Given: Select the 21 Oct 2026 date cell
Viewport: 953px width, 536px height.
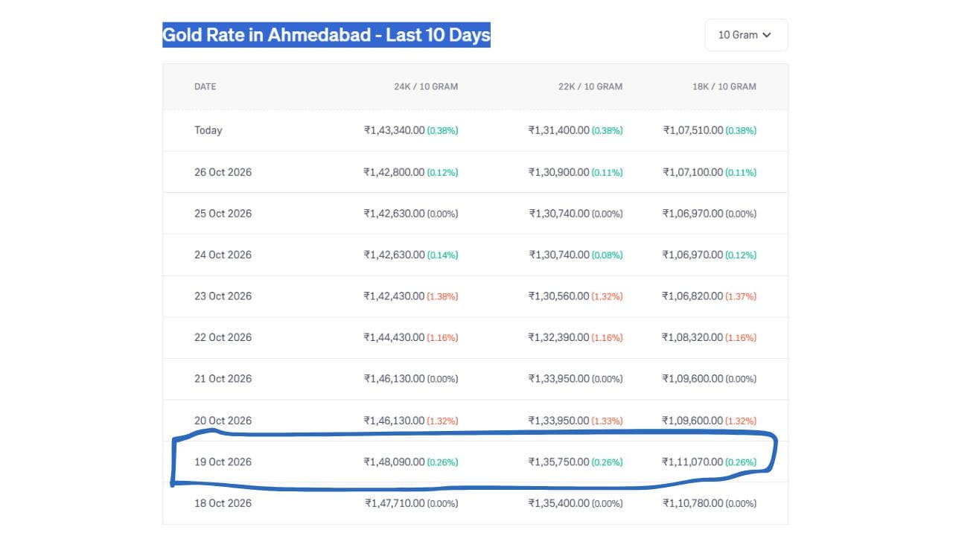Looking at the screenshot, I should click(x=223, y=379).
